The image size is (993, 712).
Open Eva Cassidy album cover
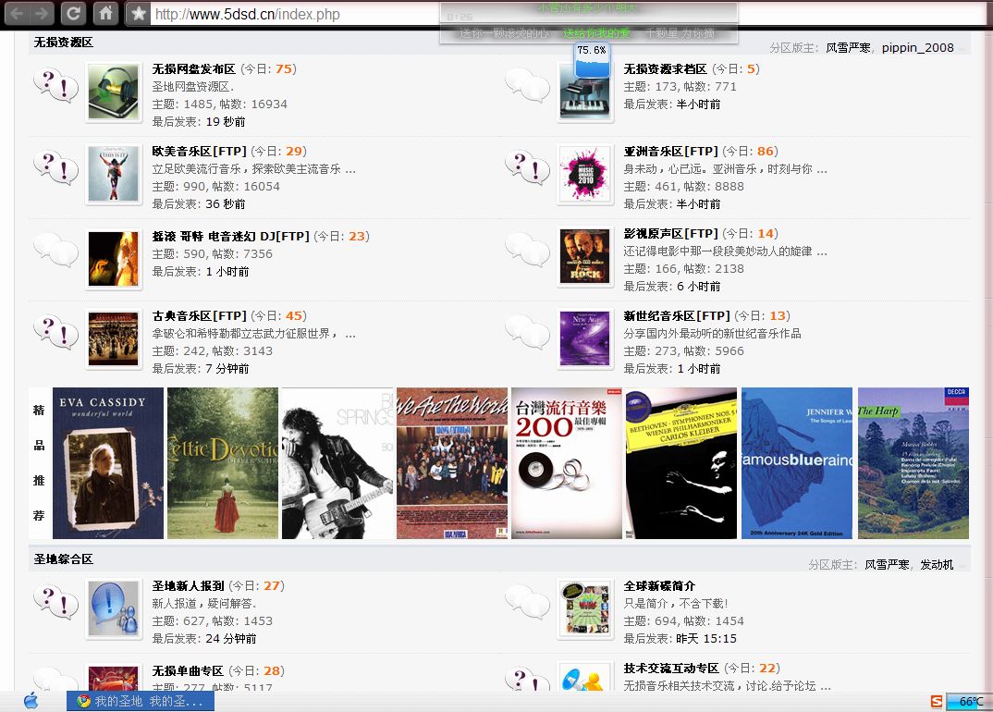click(108, 463)
